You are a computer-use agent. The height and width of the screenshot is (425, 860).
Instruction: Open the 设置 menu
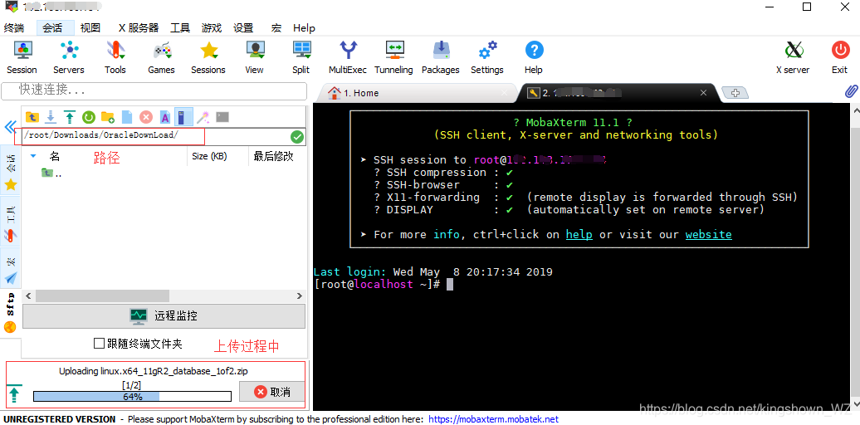[243, 28]
